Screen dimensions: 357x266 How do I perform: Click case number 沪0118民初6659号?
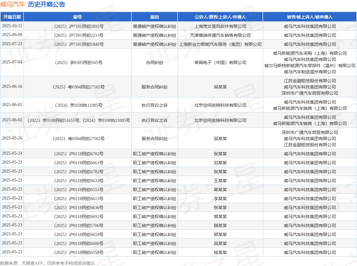coord(79,235)
